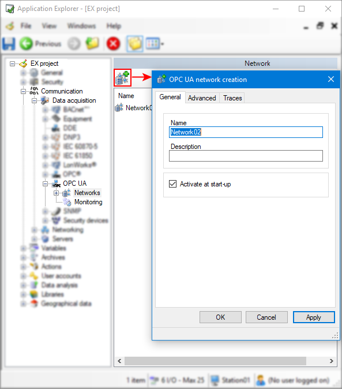The image size is (342, 389).
Task: Click the add OPC UA network icon
Action: 122,78
